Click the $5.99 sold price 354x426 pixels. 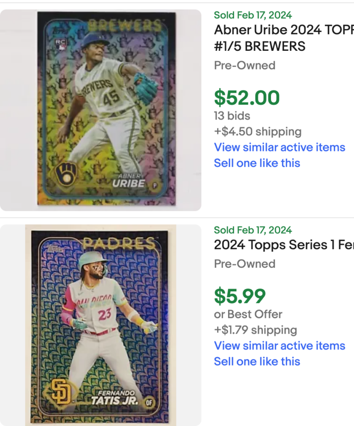tap(240, 296)
